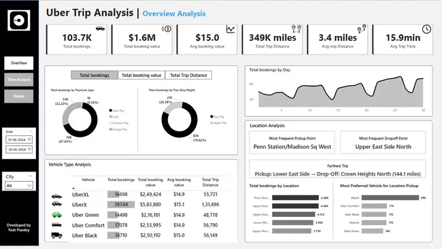Click the $15.0 Avg booking value card
This screenshot has width=442, height=249.
point(207,39)
